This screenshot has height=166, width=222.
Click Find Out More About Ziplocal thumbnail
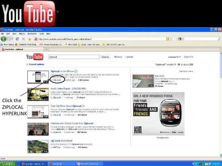tap(38, 112)
